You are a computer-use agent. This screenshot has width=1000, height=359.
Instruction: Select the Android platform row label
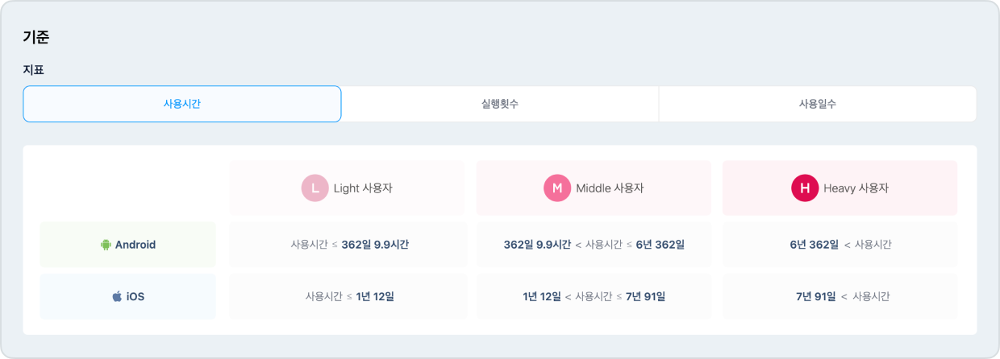coord(128,245)
